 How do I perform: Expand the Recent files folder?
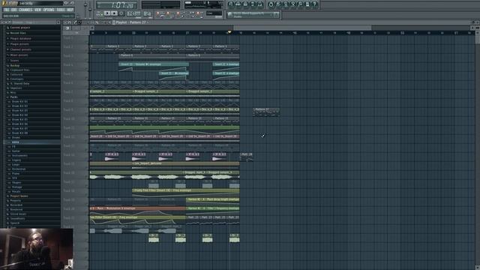coord(18,33)
